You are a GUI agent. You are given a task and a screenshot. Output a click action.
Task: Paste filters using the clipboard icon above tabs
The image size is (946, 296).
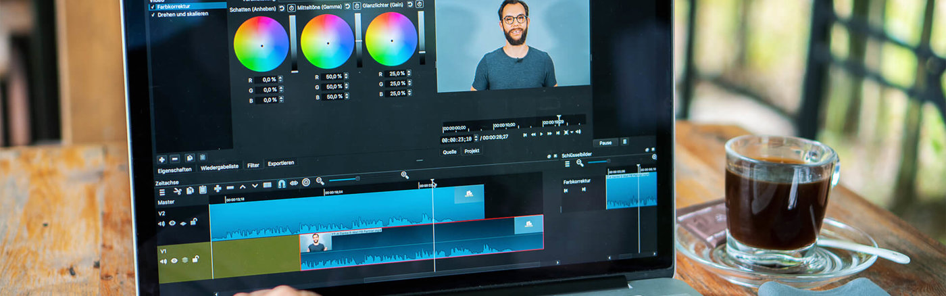[x=203, y=157]
